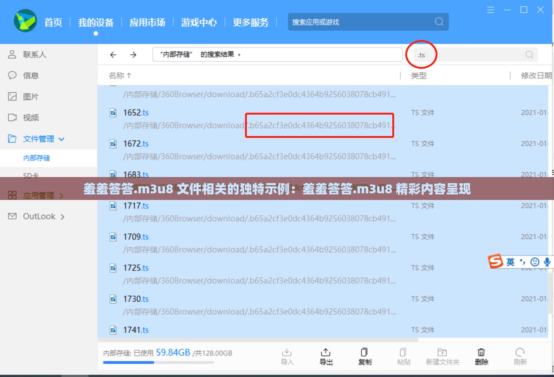This screenshot has height=377, width=554.
Task: Click the 刷新 refresh button
Action: coord(520,357)
